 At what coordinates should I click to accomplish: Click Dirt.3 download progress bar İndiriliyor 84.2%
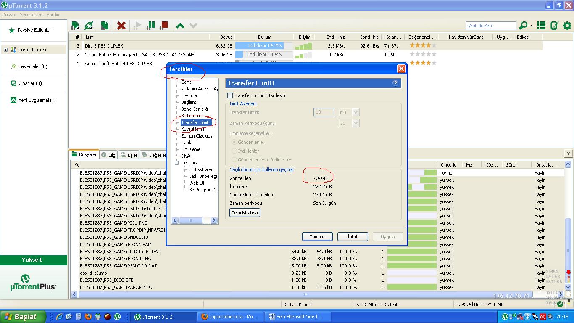pos(264,46)
